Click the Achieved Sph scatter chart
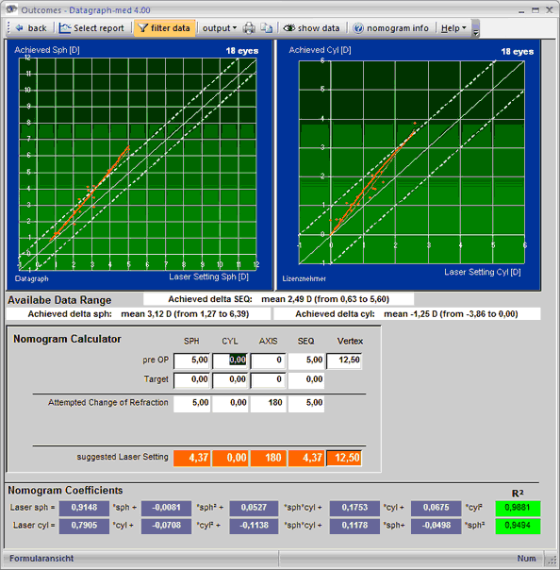Viewport: 560px width, 570px height. pos(139,164)
